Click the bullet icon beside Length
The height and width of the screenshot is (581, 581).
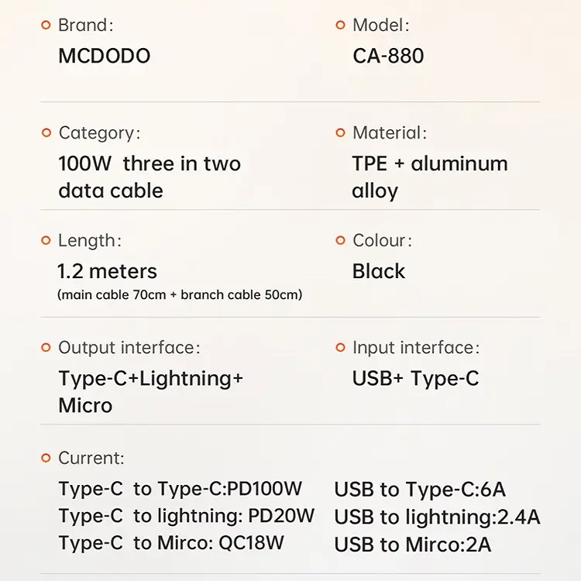(x=46, y=240)
